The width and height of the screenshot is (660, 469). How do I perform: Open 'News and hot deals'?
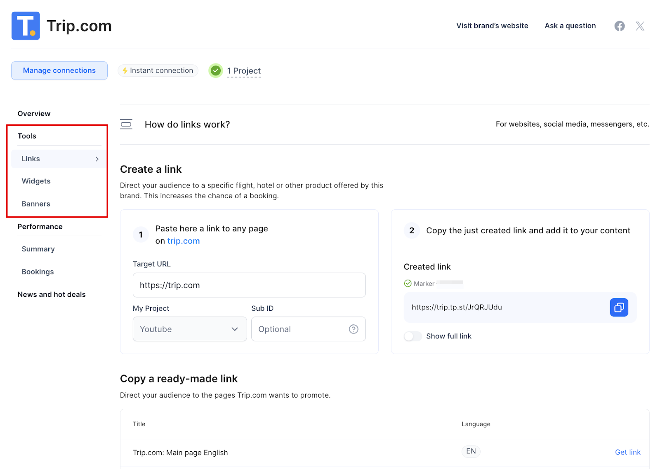tap(52, 294)
